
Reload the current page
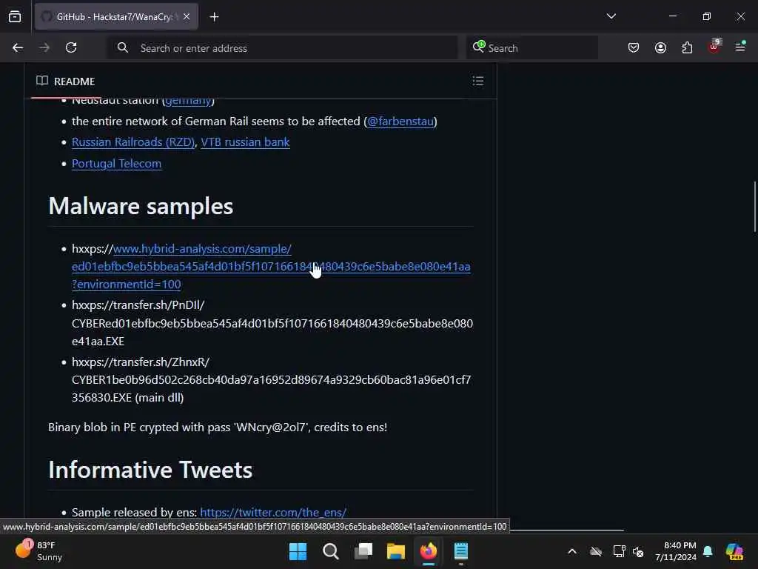click(x=71, y=48)
